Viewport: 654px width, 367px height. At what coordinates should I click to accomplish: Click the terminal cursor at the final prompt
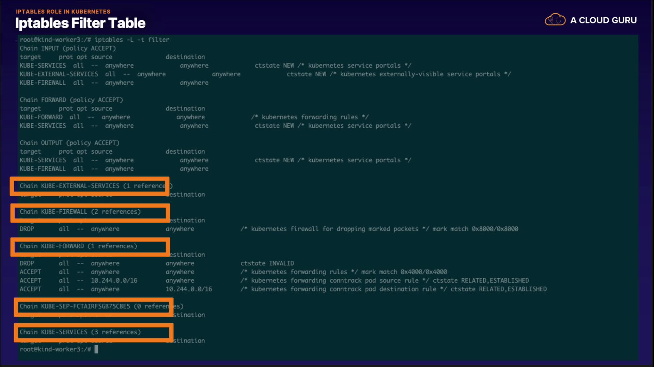click(x=96, y=349)
